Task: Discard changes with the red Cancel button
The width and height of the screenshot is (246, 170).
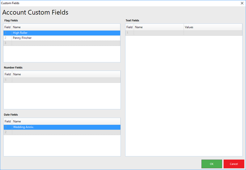Action: point(234,164)
